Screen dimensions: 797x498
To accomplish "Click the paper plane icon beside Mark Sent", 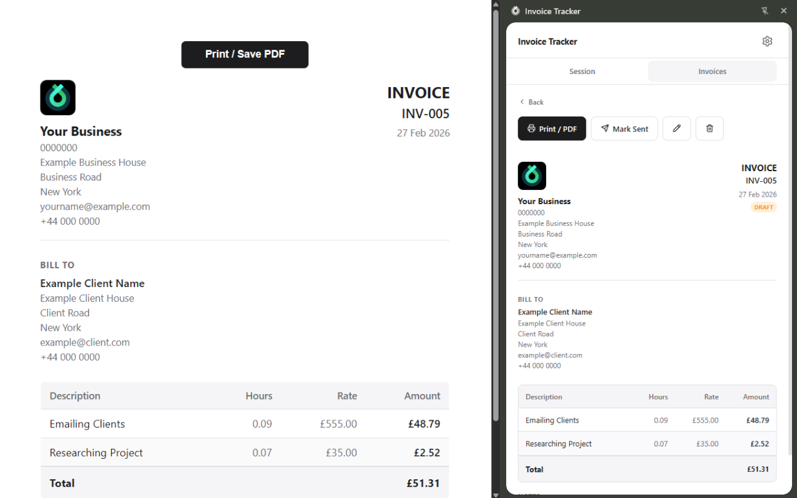I will [x=605, y=128].
